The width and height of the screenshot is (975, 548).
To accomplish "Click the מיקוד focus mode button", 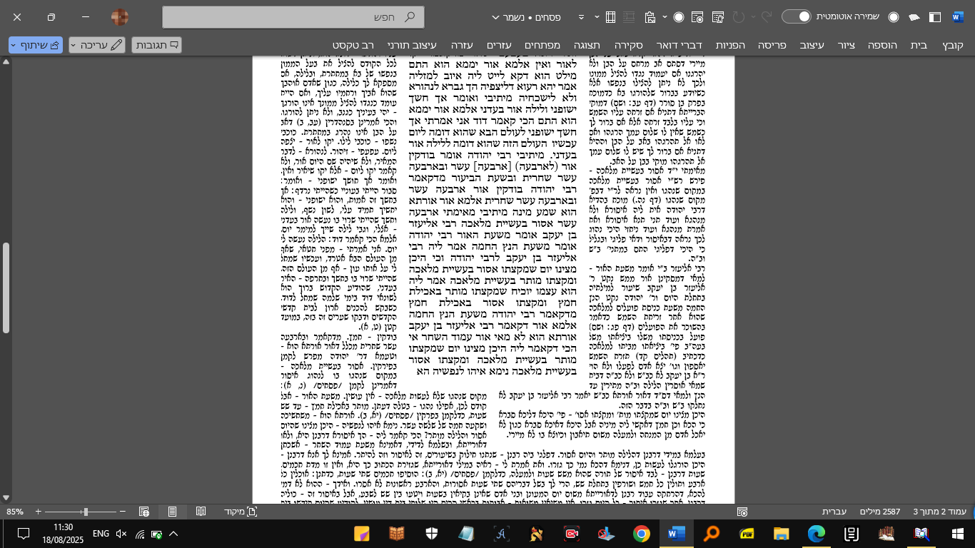I will pyautogui.click(x=241, y=512).
